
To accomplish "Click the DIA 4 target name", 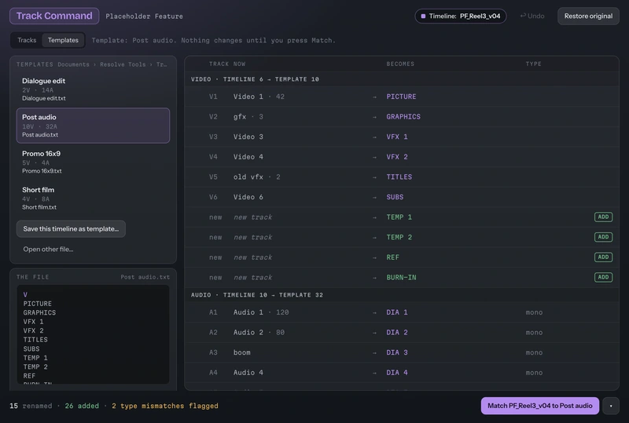I will (x=397, y=373).
